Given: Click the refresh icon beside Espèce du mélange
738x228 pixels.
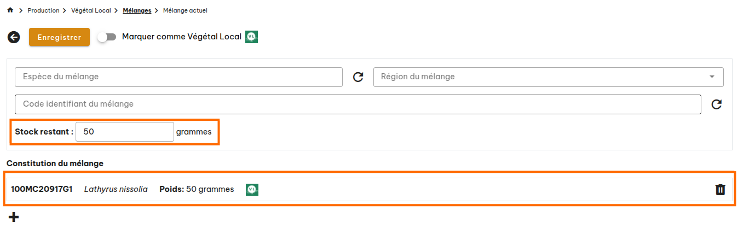Looking at the screenshot, I should (358, 77).
